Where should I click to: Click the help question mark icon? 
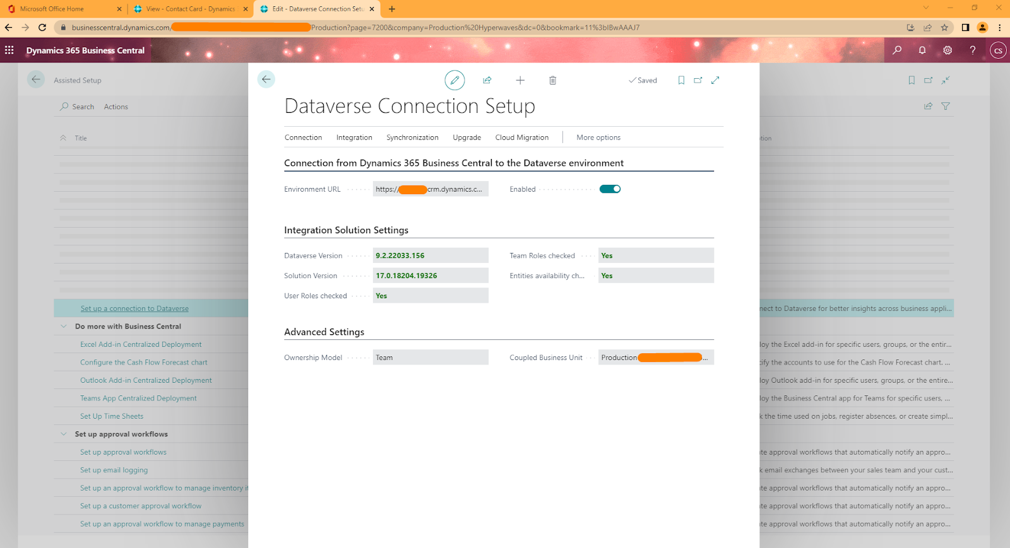[973, 50]
